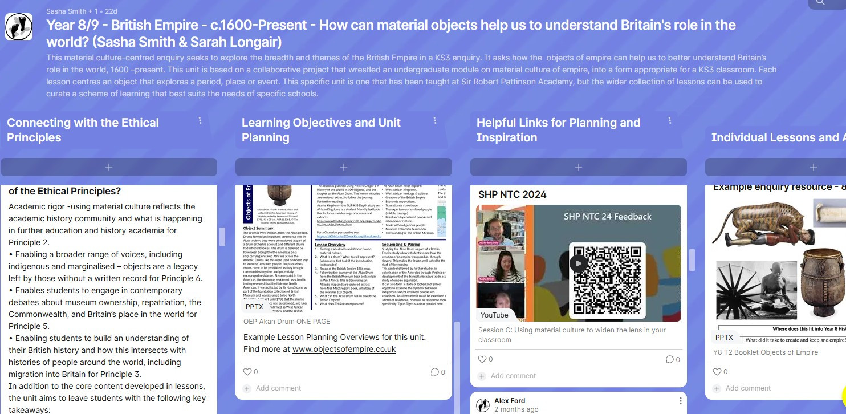Image resolution: width=846 pixels, height=414 pixels.
Task: Click scrollbar in Helpful Links column
Action: 692,260
